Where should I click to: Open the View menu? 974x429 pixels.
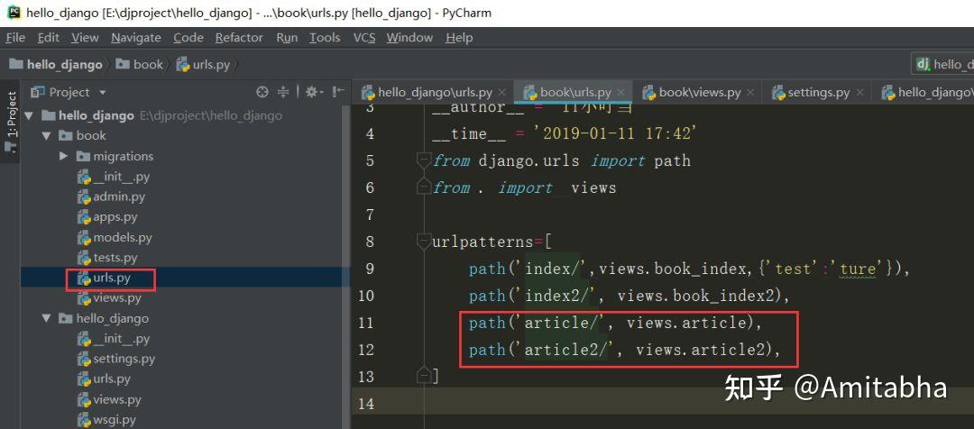click(85, 38)
